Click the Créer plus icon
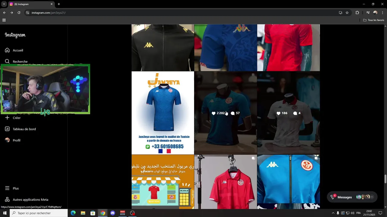387x217 pixels. tap(7, 118)
